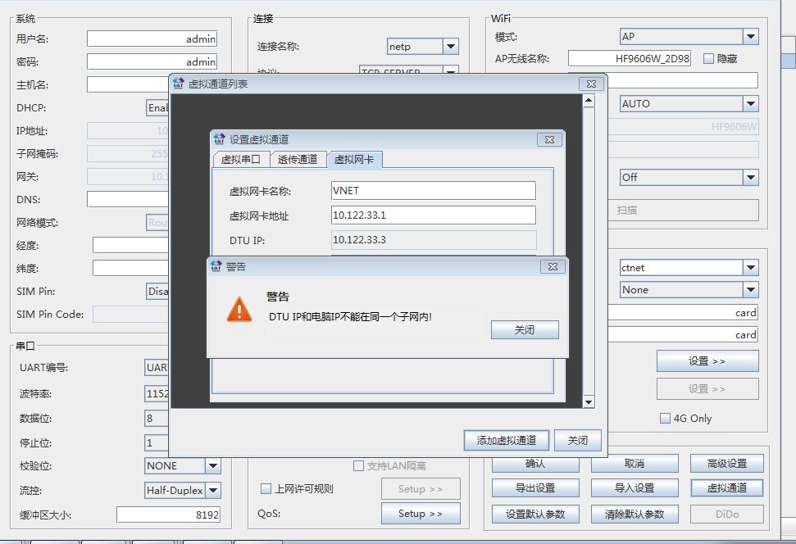Viewport: 796px width, 544px height.
Task: Click the 取消 button
Action: point(635,464)
